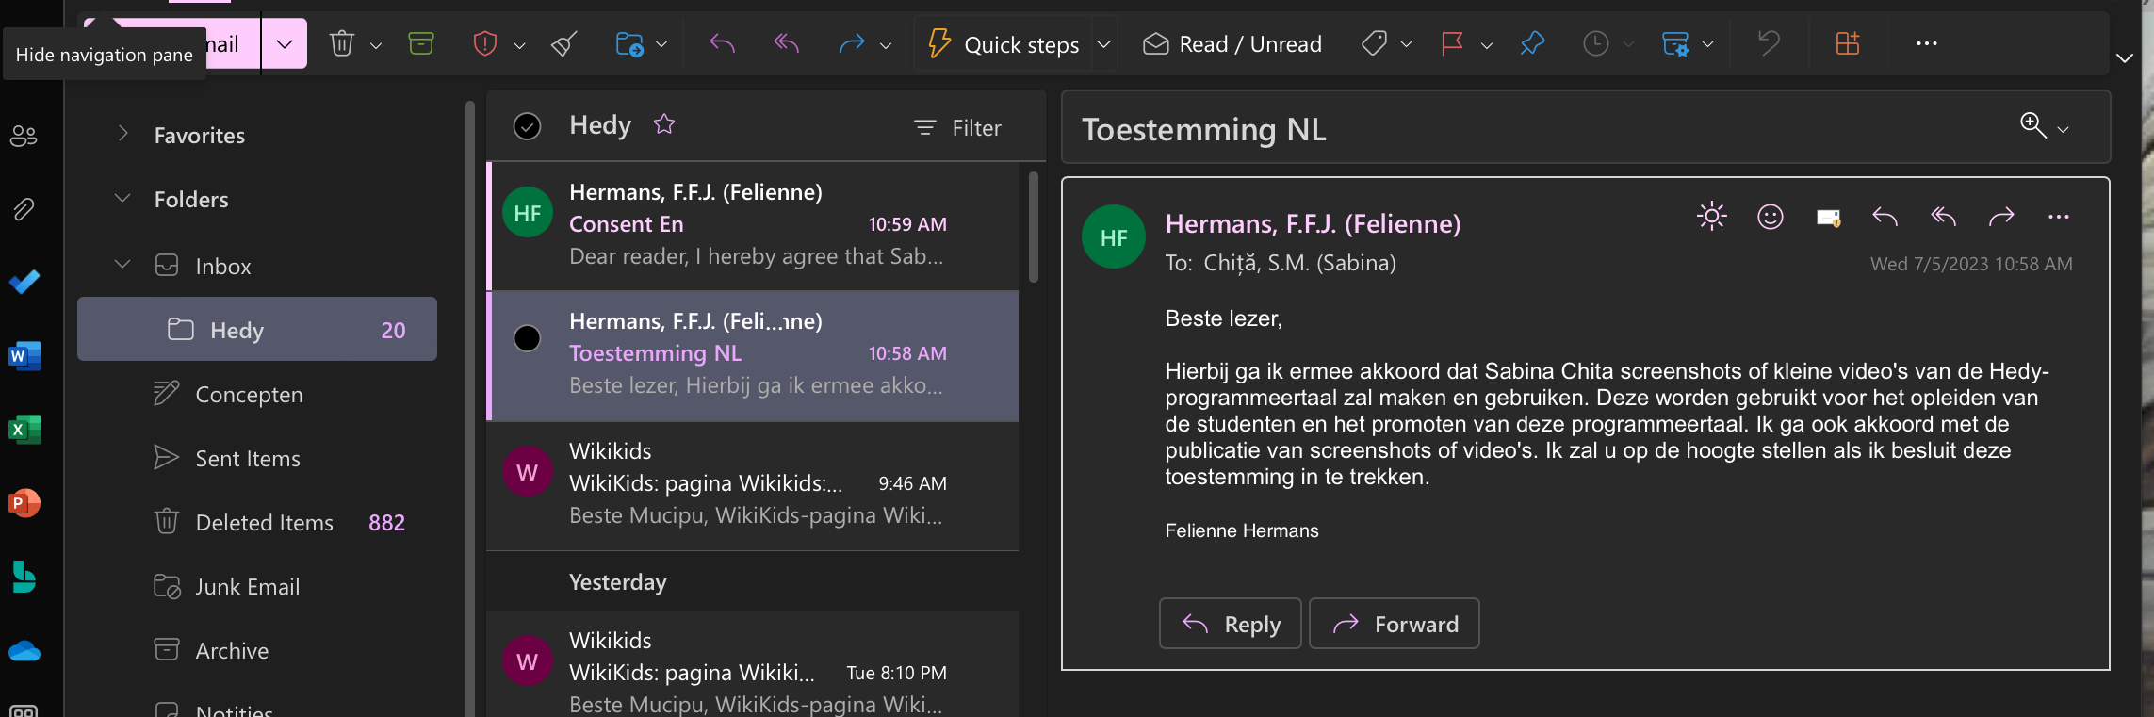
Task: Open the Archive folder
Action: click(x=232, y=650)
